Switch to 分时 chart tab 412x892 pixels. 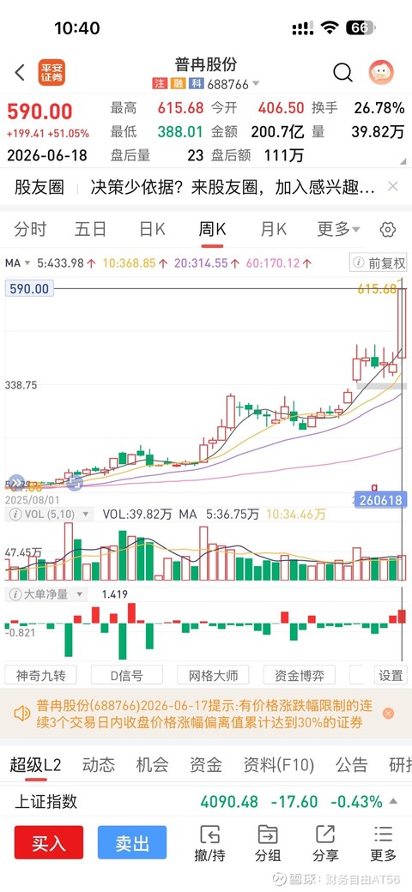(30, 229)
